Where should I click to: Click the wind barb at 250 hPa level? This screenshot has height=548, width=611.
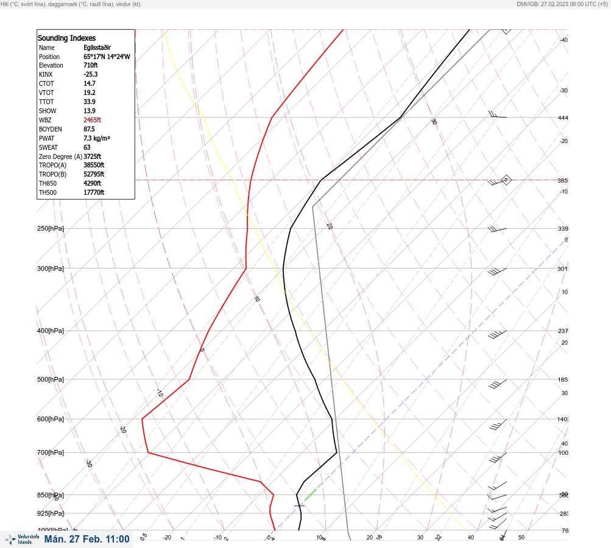tap(497, 230)
